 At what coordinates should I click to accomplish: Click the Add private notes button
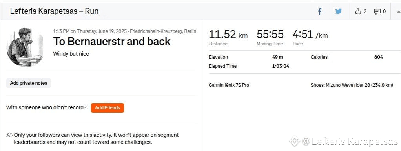click(29, 83)
